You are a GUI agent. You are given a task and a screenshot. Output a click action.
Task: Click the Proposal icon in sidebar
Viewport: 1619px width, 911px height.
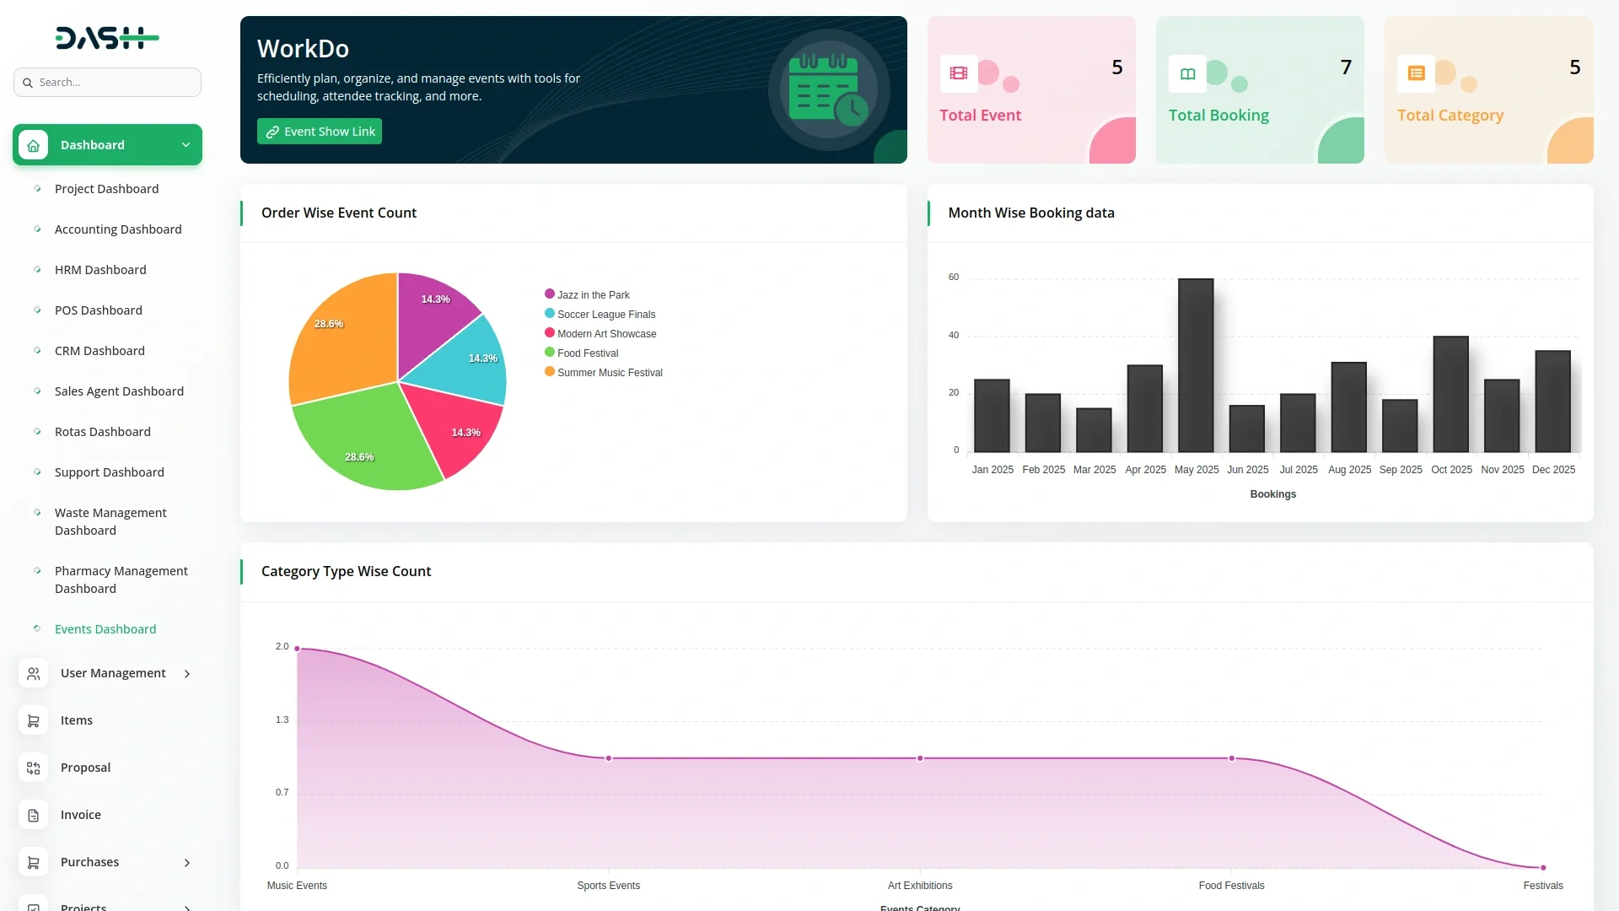click(x=33, y=768)
